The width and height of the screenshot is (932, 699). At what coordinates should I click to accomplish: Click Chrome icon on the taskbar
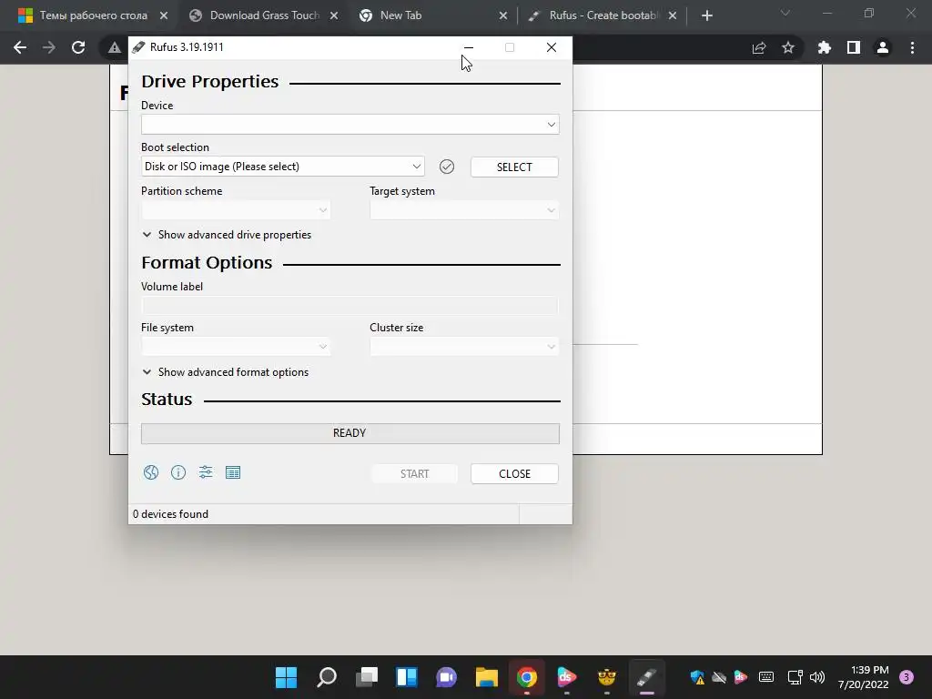527,677
